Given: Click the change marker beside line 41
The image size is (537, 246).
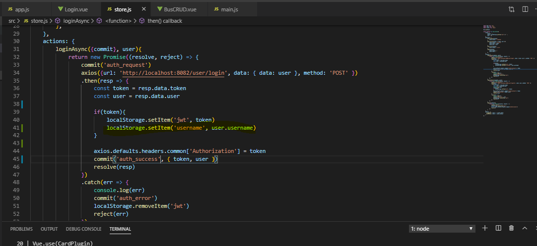Looking at the screenshot, I should pyautogui.click(x=22, y=128).
